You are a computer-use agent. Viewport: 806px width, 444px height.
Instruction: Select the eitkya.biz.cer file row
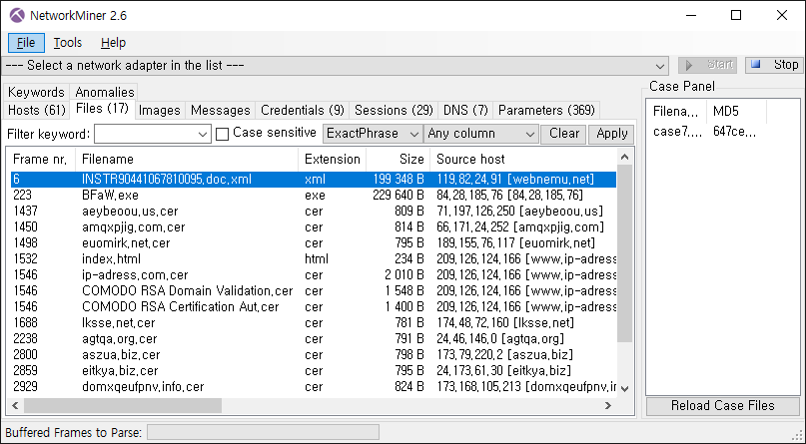pyautogui.click(x=313, y=370)
